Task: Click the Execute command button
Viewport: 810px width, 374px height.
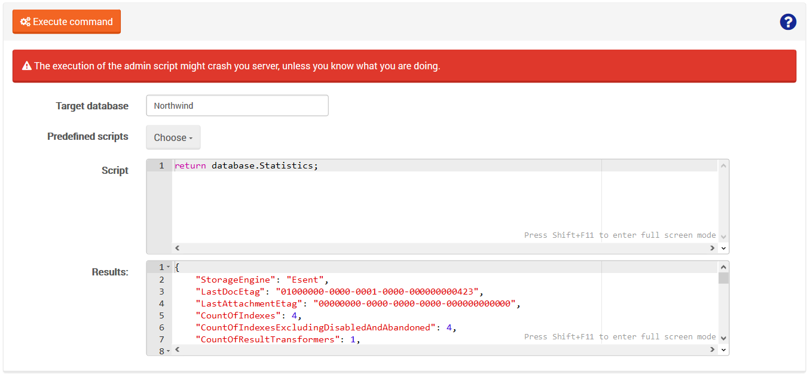Action: pos(66,22)
